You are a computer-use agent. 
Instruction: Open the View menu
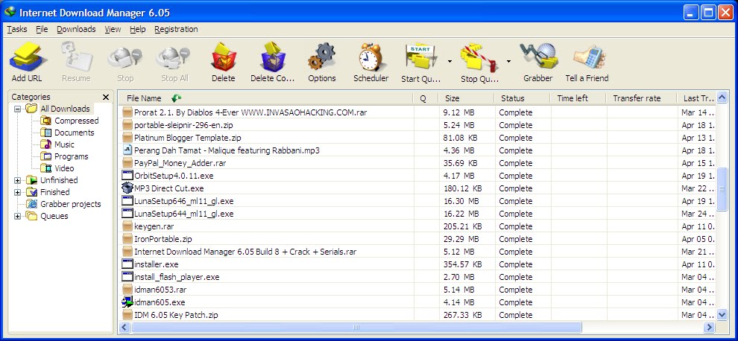(113, 29)
